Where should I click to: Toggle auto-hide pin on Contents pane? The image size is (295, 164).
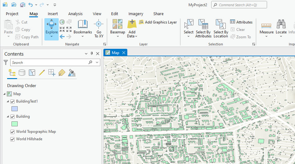coord(92,53)
